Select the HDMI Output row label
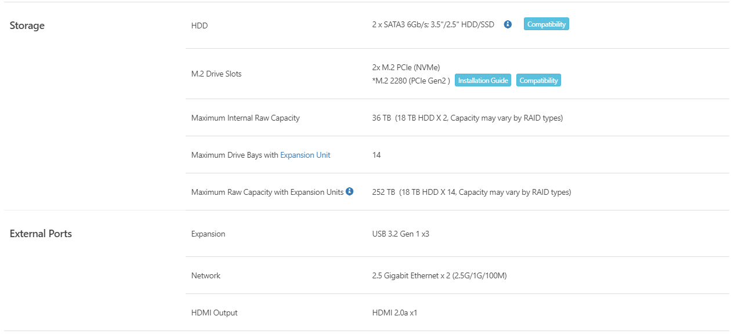 pos(214,313)
